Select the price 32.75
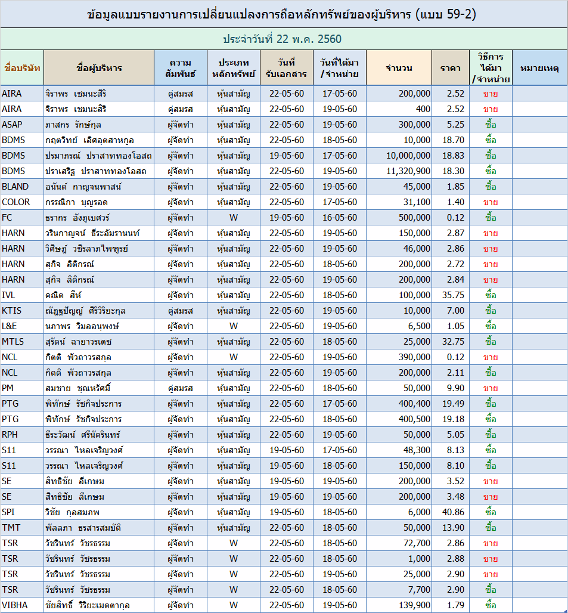 coord(453,342)
